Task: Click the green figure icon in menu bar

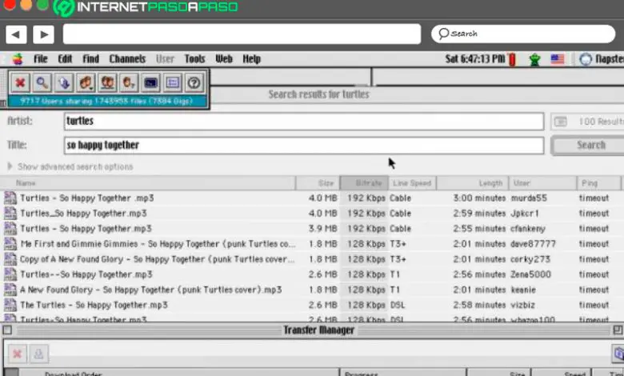Action: [x=535, y=60]
